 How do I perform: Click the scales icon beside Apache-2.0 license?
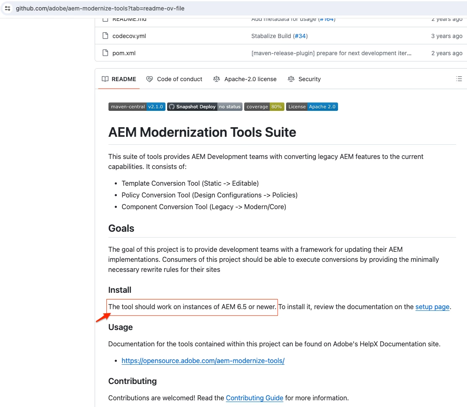pyautogui.click(x=217, y=79)
